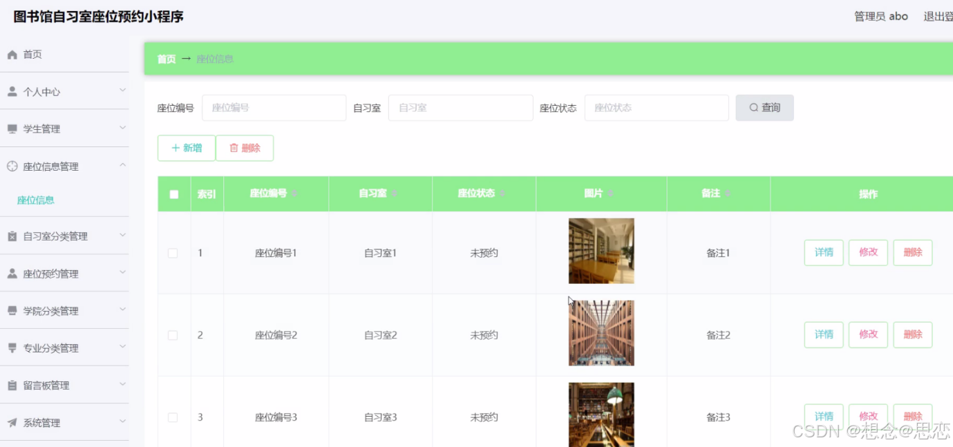Viewport: 953px width, 447px height.
Task: Click the icon beside 学院分类管理
Action: (12, 311)
